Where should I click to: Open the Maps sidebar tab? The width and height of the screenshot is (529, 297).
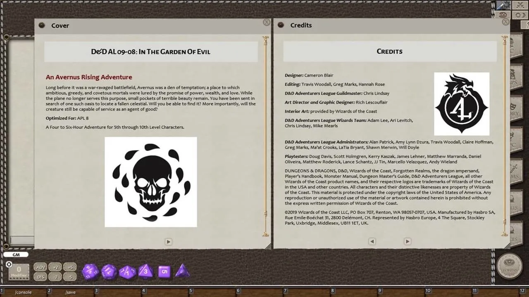pyautogui.click(x=517, y=77)
